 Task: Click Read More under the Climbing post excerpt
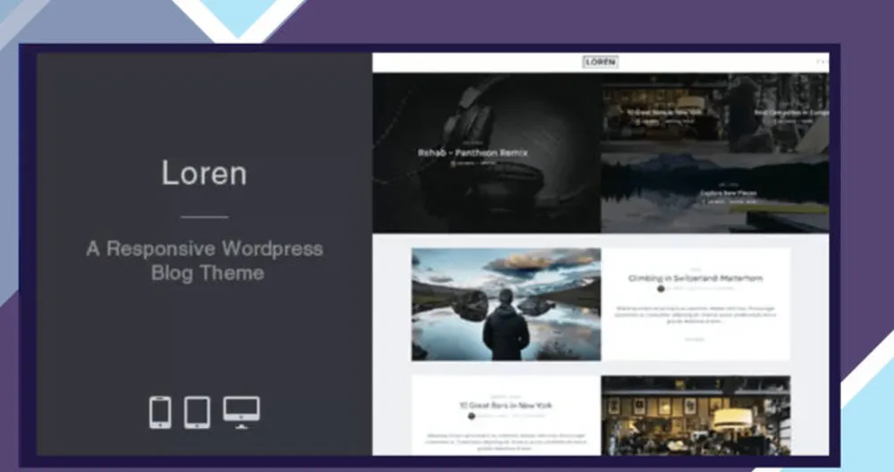695,339
